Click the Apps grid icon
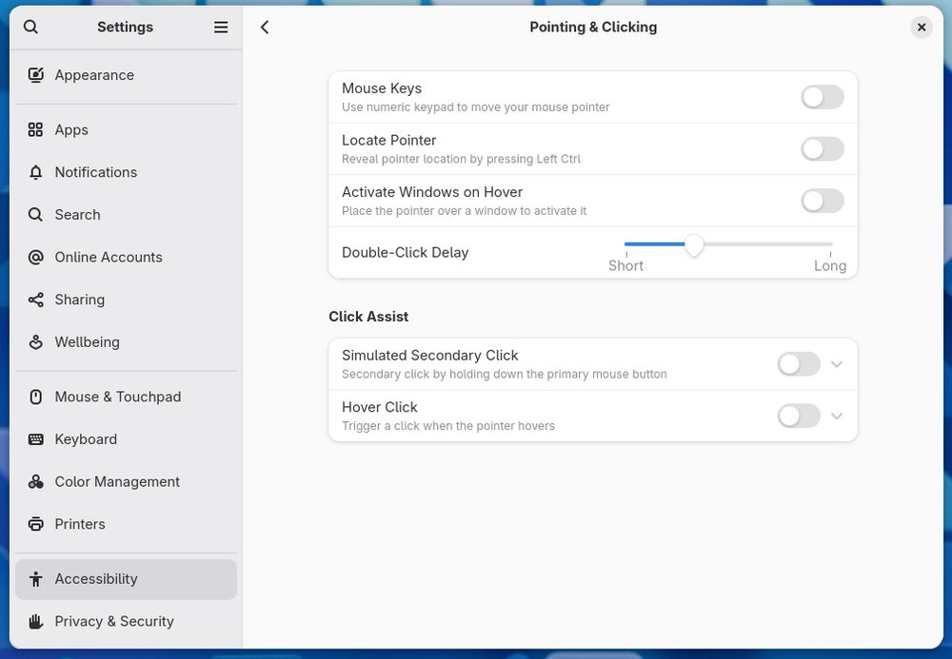The width and height of the screenshot is (952, 659). coord(36,129)
